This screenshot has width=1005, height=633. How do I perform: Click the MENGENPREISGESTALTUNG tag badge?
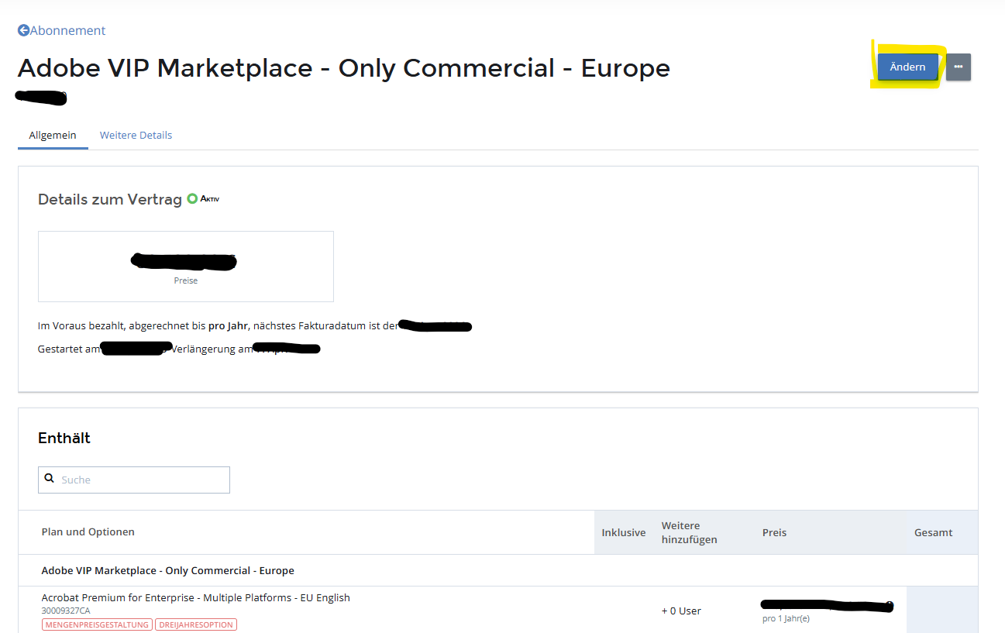(97, 624)
